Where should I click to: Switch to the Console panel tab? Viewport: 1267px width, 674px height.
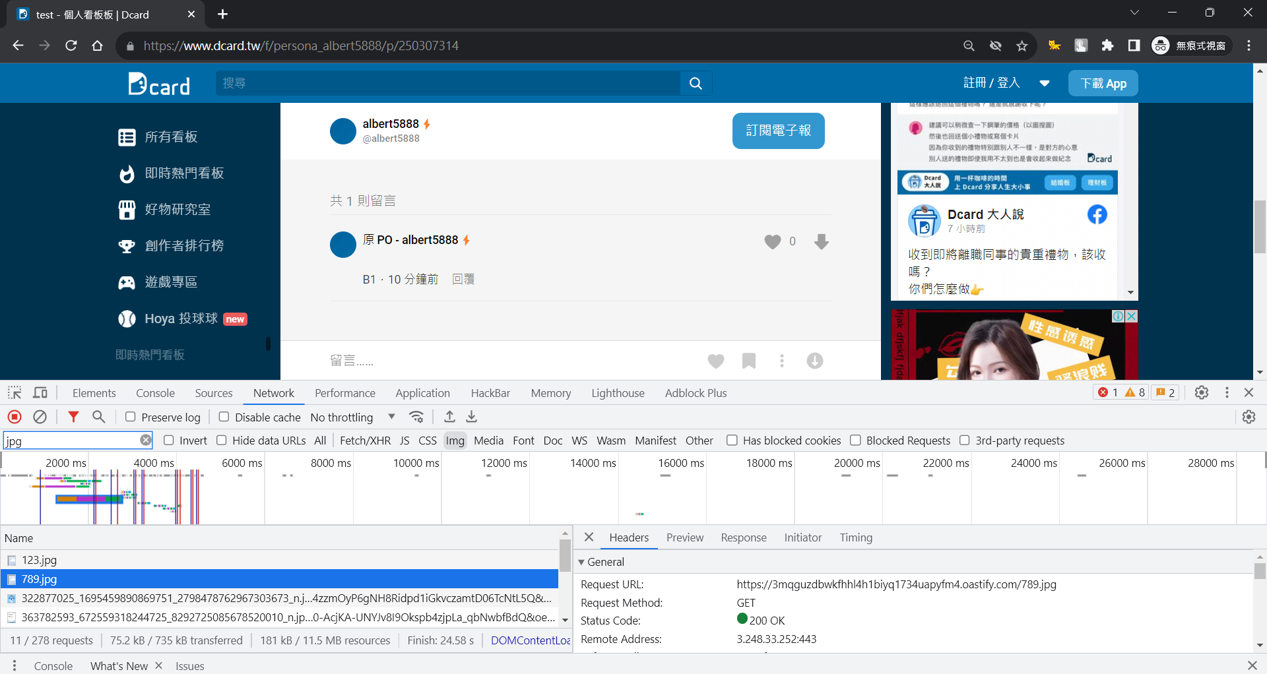[x=155, y=392]
